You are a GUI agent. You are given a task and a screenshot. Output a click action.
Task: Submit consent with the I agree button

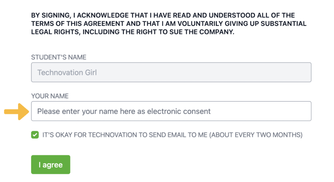click(x=51, y=165)
